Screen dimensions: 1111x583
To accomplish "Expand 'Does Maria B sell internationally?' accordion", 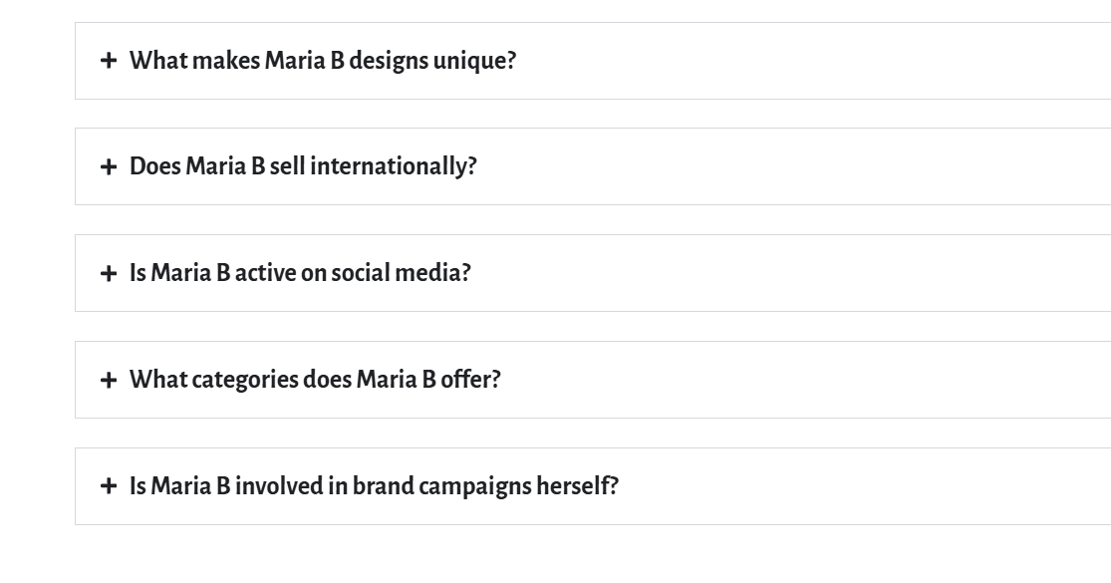I will point(303,167).
